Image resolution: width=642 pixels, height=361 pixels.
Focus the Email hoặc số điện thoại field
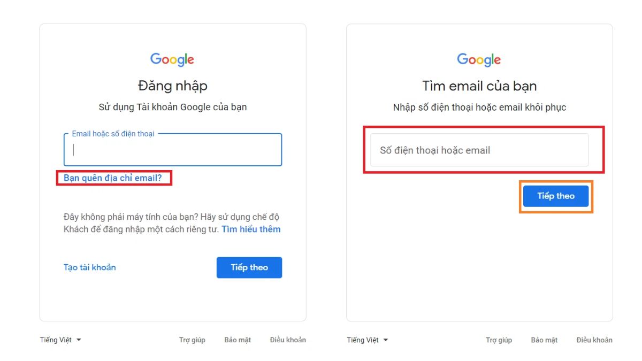(172, 150)
